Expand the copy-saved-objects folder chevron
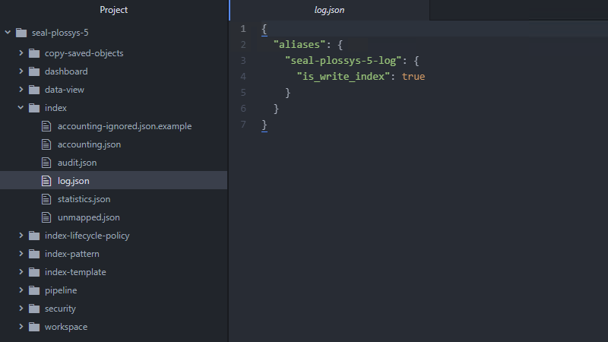 (21, 53)
